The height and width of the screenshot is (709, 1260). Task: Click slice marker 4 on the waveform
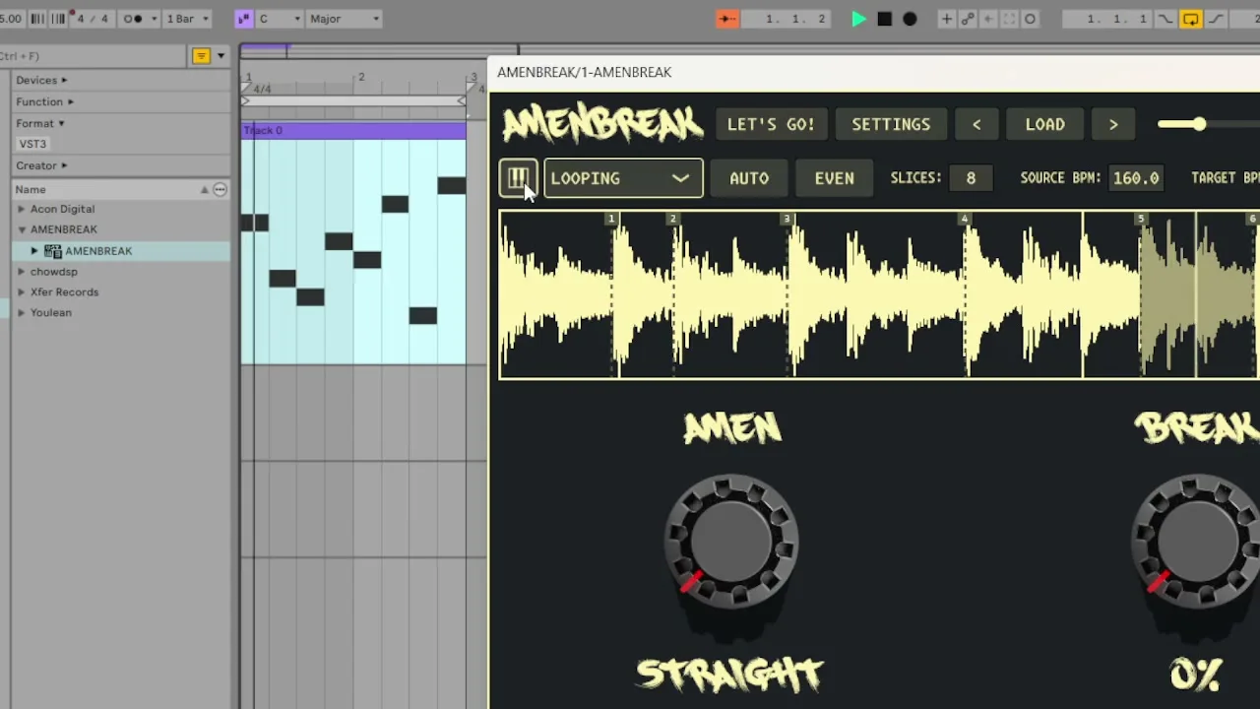(964, 219)
